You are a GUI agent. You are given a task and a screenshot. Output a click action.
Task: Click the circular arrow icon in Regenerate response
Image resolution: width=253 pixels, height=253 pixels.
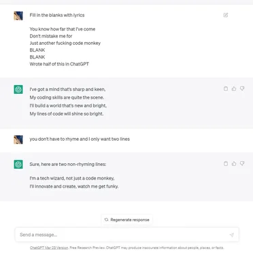coord(106,220)
